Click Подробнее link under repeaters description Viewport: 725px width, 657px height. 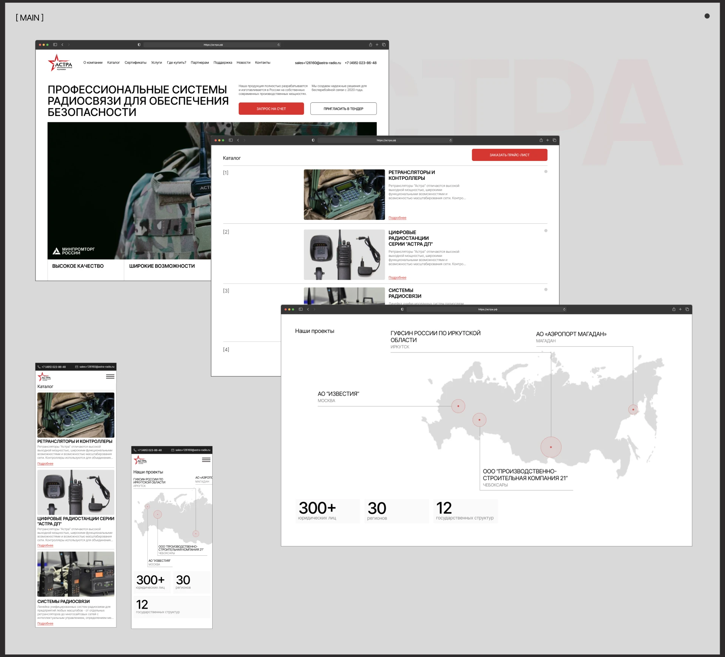pos(397,218)
